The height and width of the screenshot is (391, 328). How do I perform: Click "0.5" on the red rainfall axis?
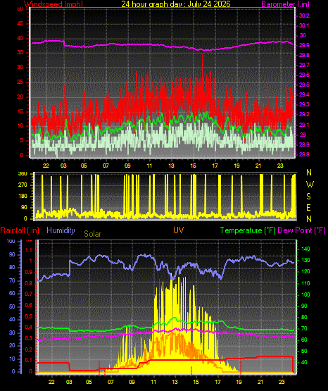click(x=29, y=316)
